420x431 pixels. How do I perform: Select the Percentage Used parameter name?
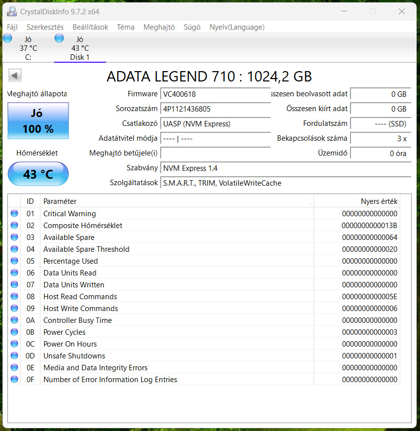point(70,261)
